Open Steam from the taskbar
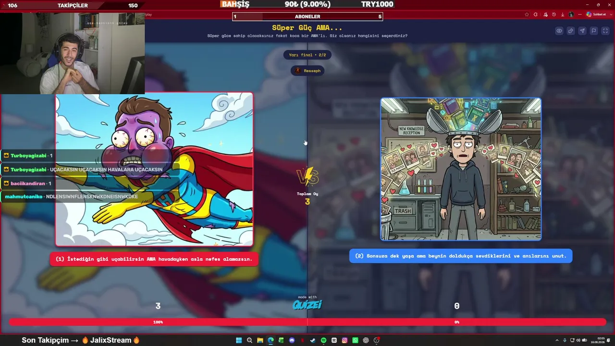615x346 pixels. click(x=313, y=340)
